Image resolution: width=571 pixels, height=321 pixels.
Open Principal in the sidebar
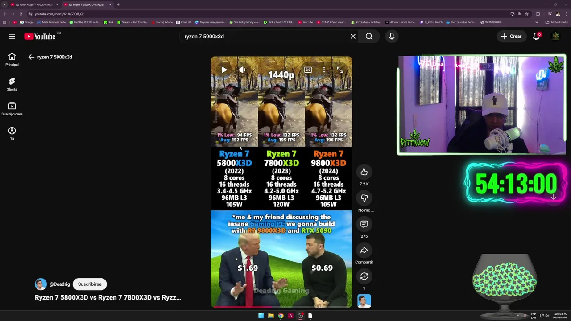(x=12, y=60)
